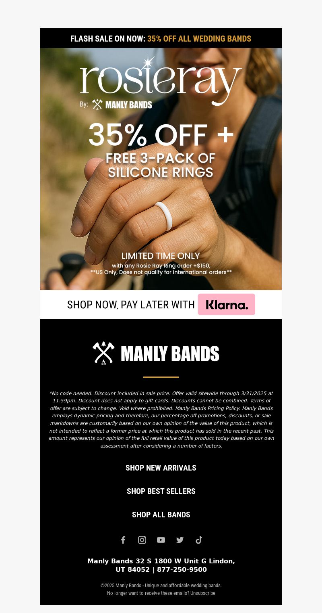Open the YouTube social icon

pos(161,540)
